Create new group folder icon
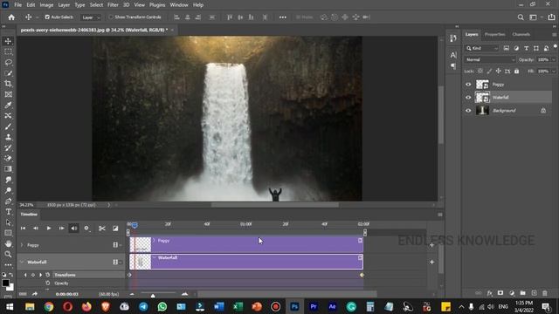The height and width of the screenshot is (314, 559). pyautogui.click(x=522, y=293)
